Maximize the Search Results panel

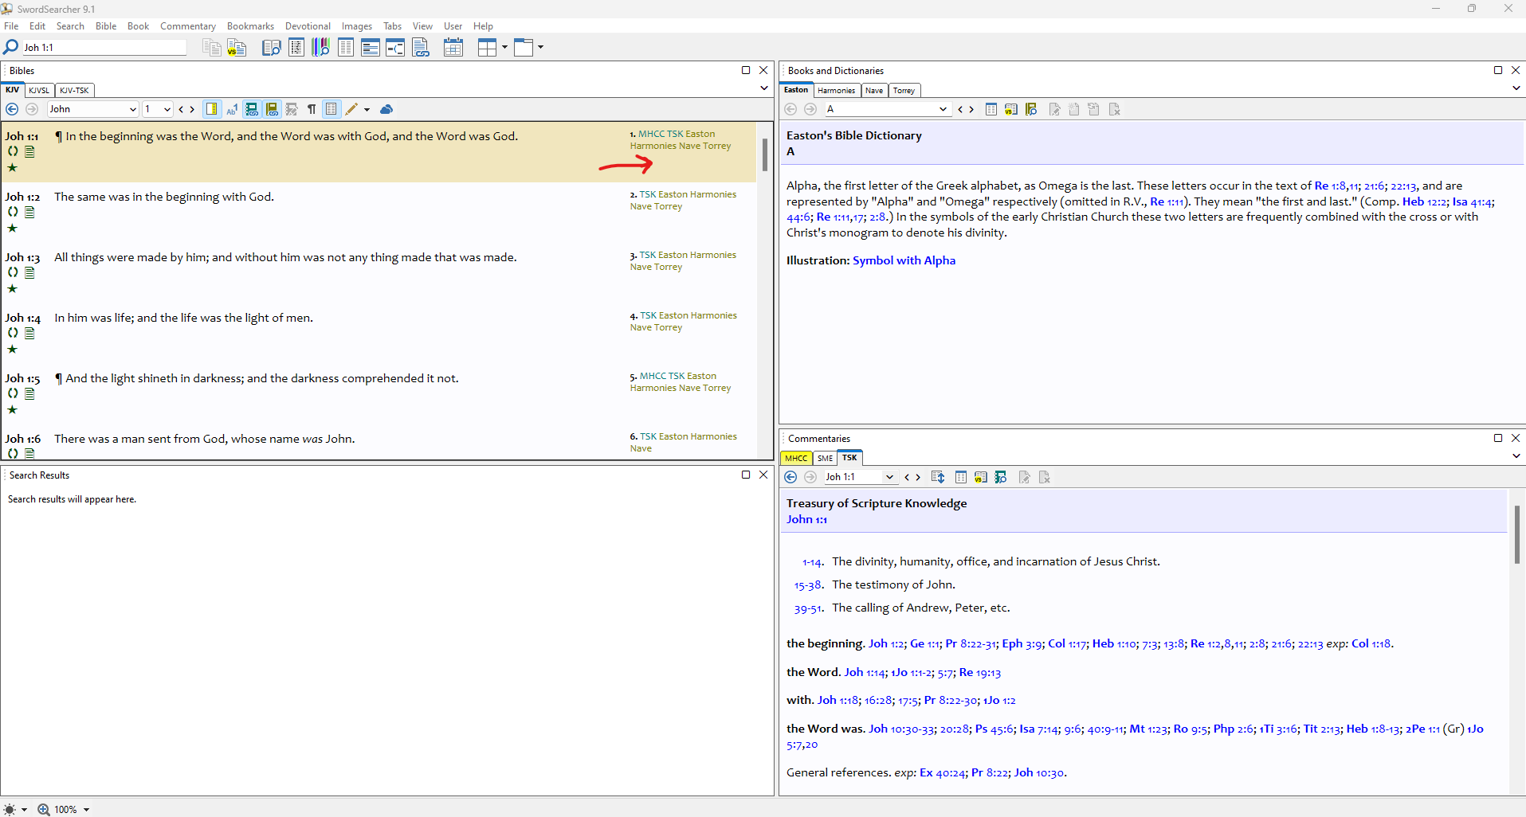(x=746, y=475)
